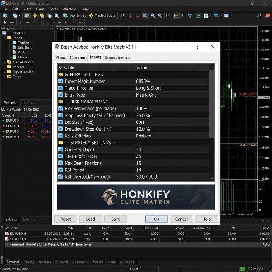The width and height of the screenshot is (272, 272).
Task: Click the Risk Percentage value field
Action: (x=172, y=109)
